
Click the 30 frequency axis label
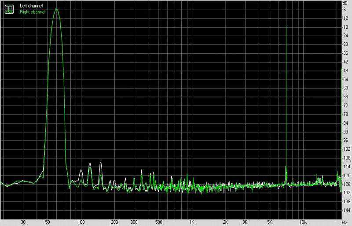[23, 222]
